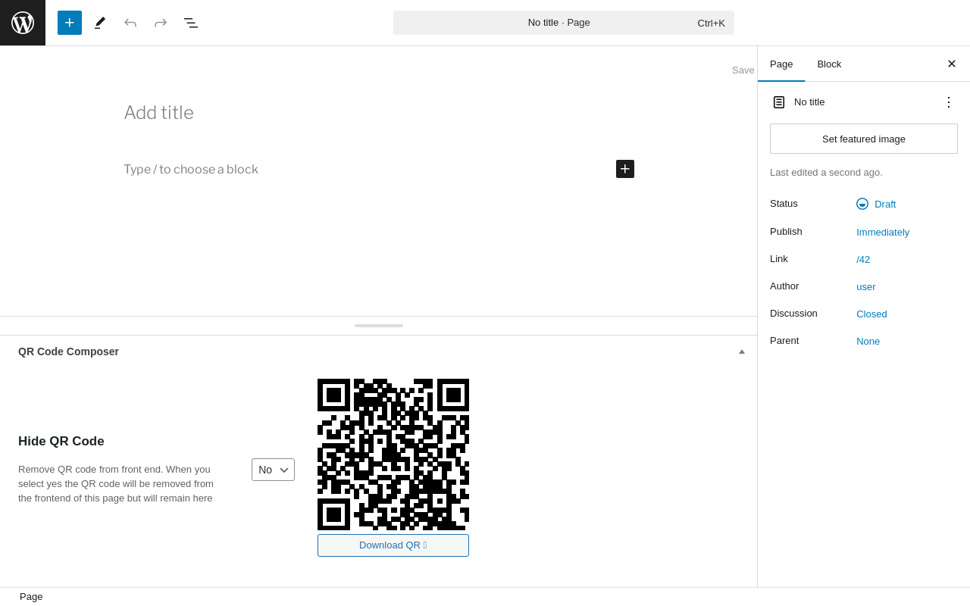Click Set featured image button

[864, 139]
